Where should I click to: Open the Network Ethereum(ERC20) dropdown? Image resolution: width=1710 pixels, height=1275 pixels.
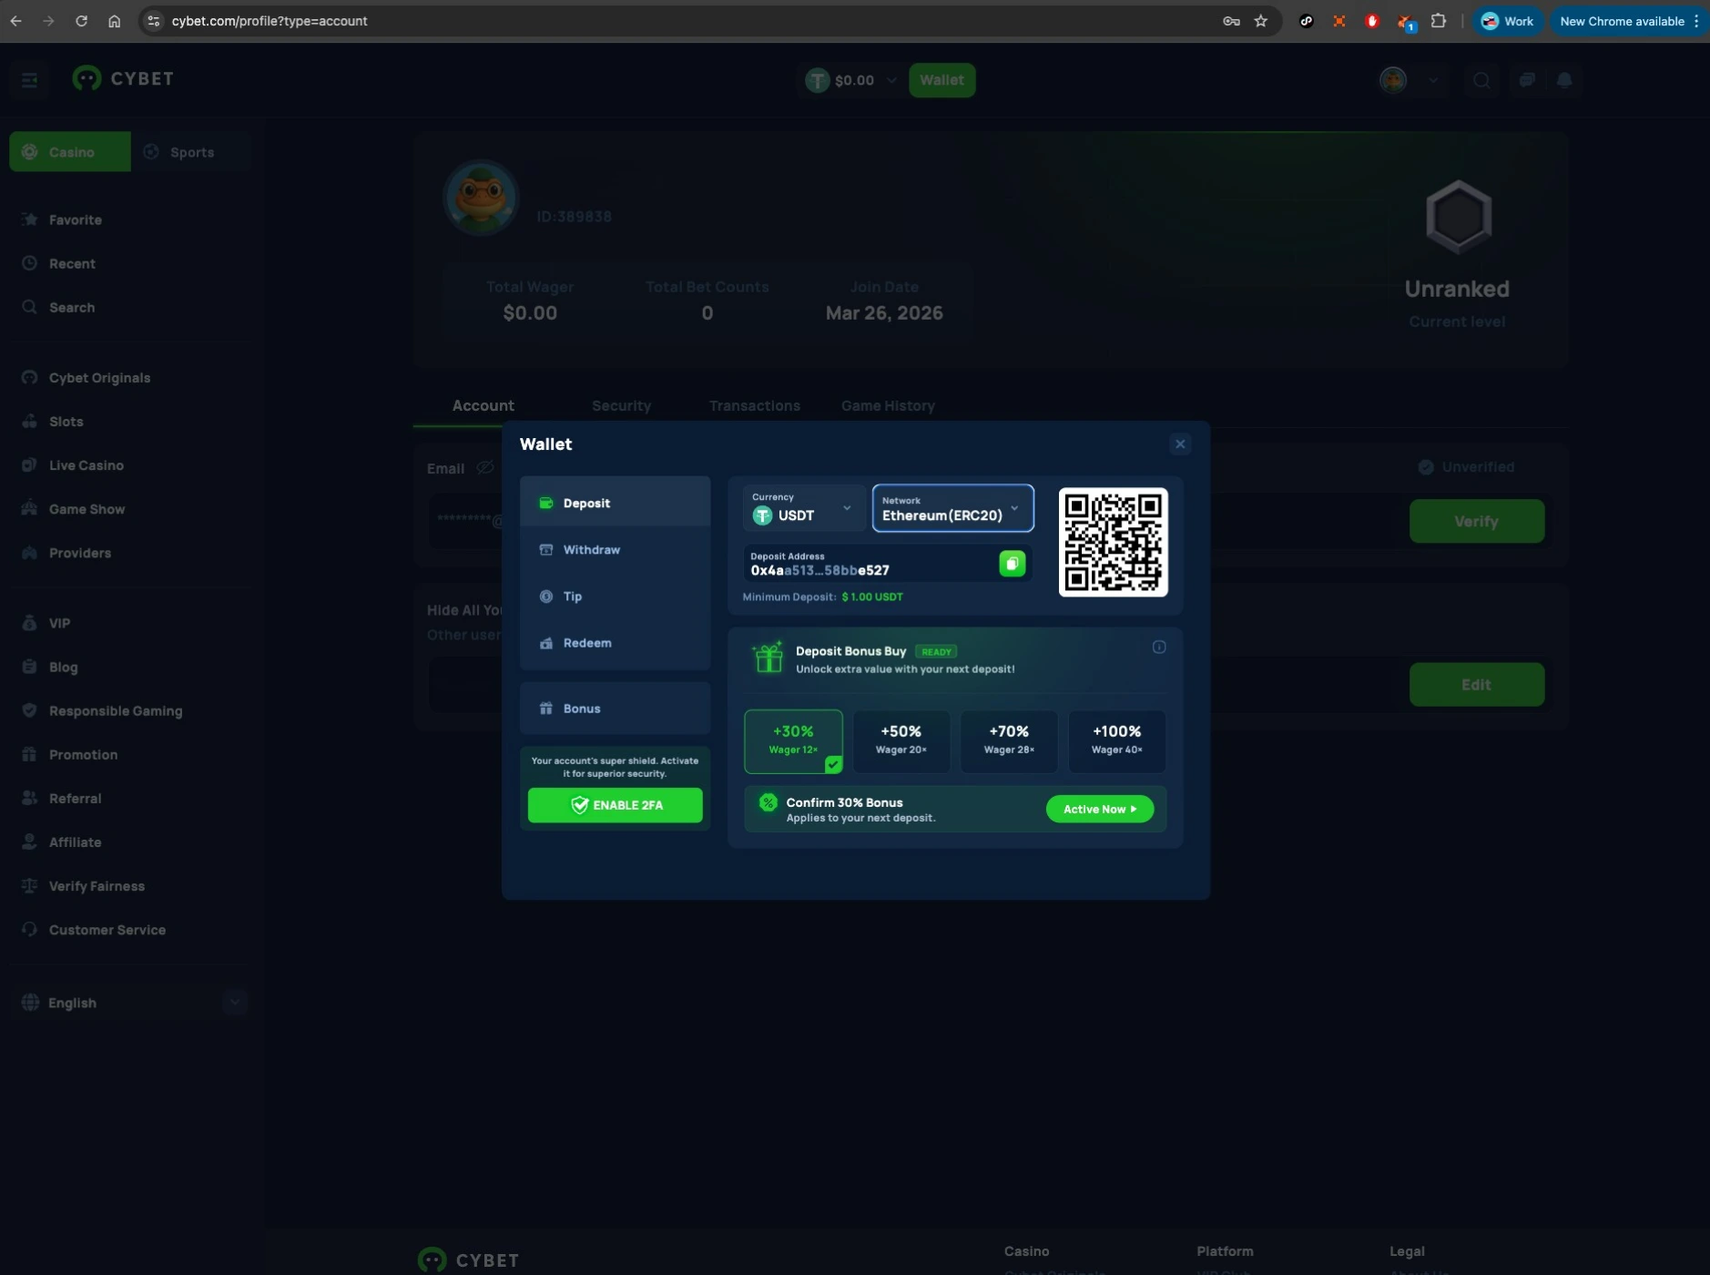tap(952, 508)
